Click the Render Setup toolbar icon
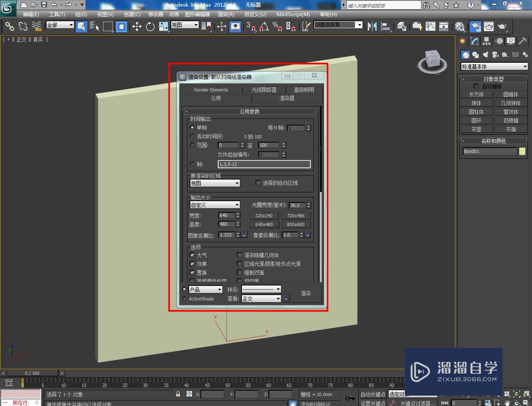Image resolution: width=532 pixels, height=406 pixels. (x=475, y=27)
